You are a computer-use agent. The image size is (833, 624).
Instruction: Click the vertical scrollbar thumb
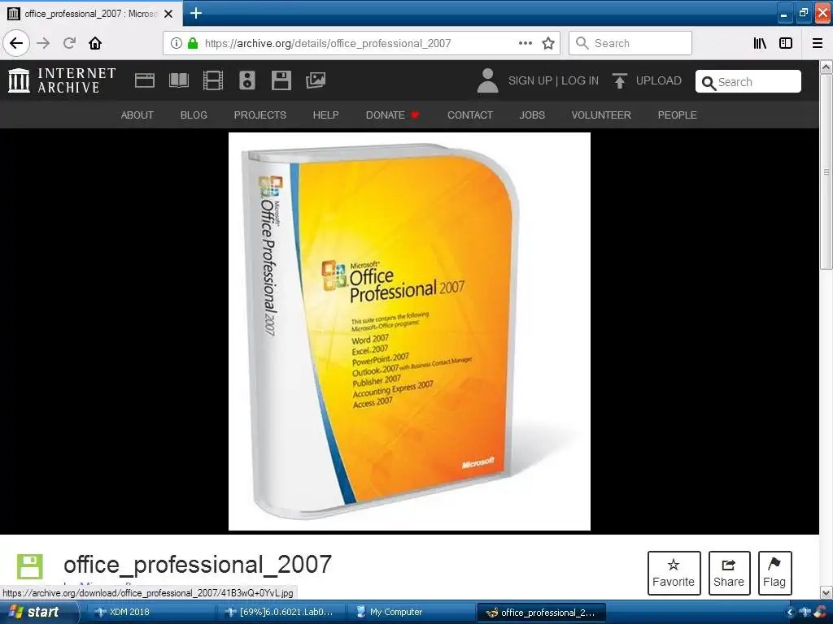826,172
